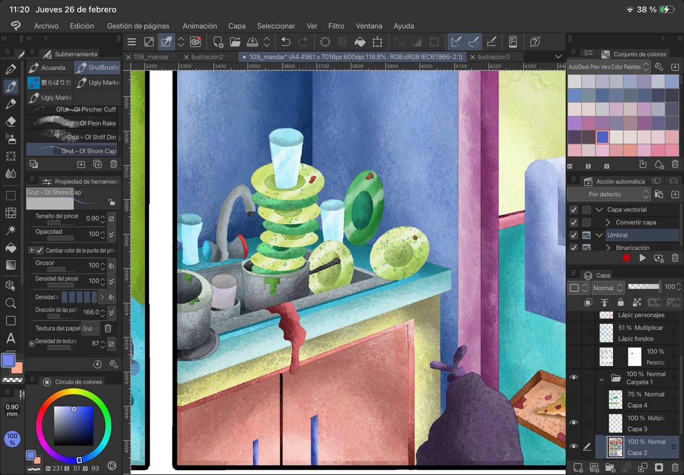The height and width of the screenshot is (475, 684).
Task: Select the Zoom magnifier tool
Action: (x=10, y=303)
